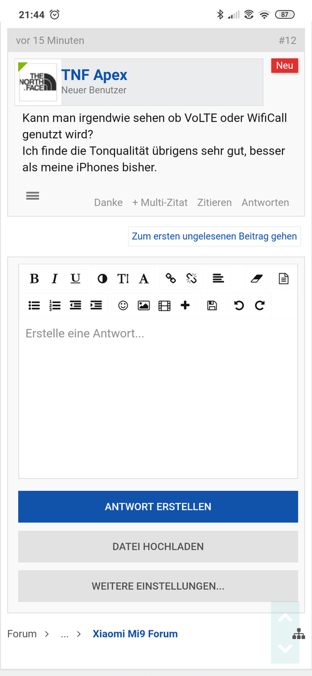Image resolution: width=312 pixels, height=676 pixels.
Task: Click the Zitieren post action
Action: [x=214, y=202]
